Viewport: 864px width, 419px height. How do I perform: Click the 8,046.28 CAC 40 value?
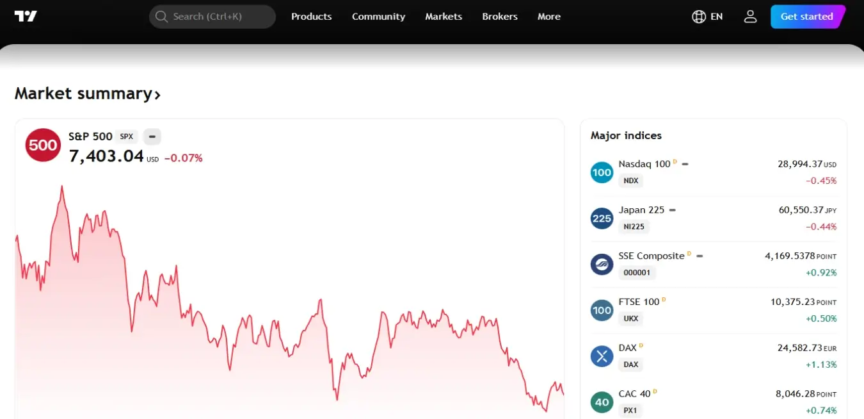796,395
